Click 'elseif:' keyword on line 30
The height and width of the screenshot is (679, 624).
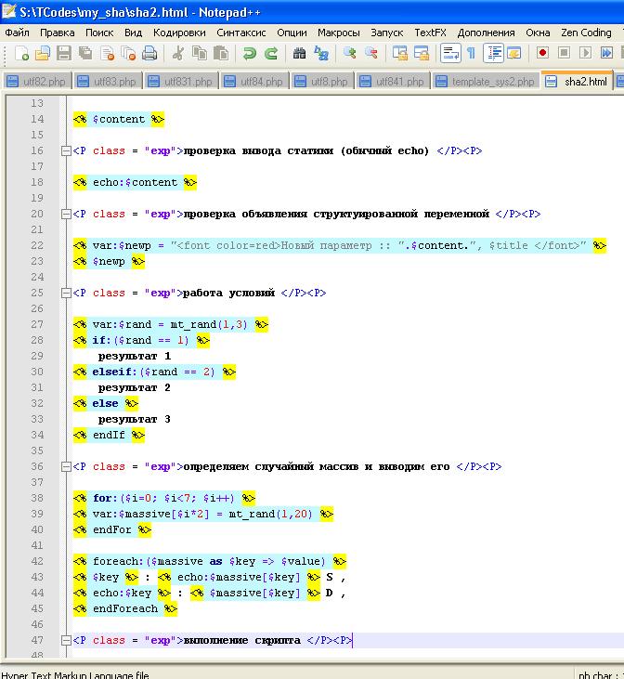[115, 372]
